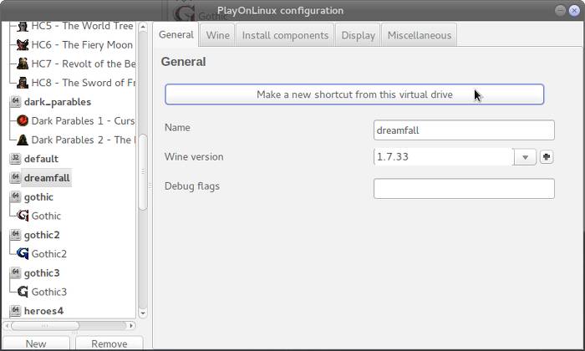Select the Gothic3 shortcut text
This screenshot has width=585, height=351.
[x=49, y=292]
